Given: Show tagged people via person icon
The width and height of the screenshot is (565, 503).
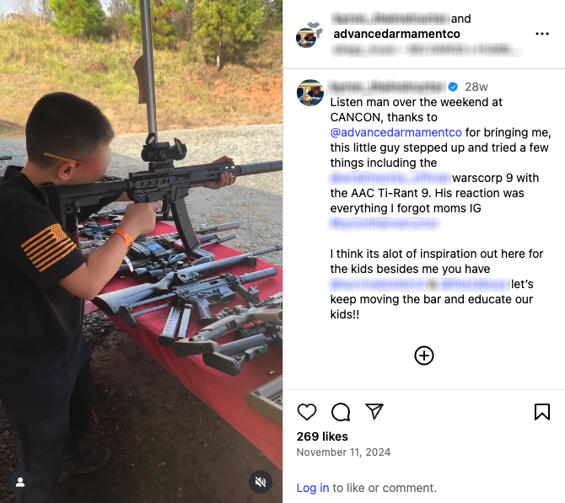Looking at the screenshot, I should point(20,482).
